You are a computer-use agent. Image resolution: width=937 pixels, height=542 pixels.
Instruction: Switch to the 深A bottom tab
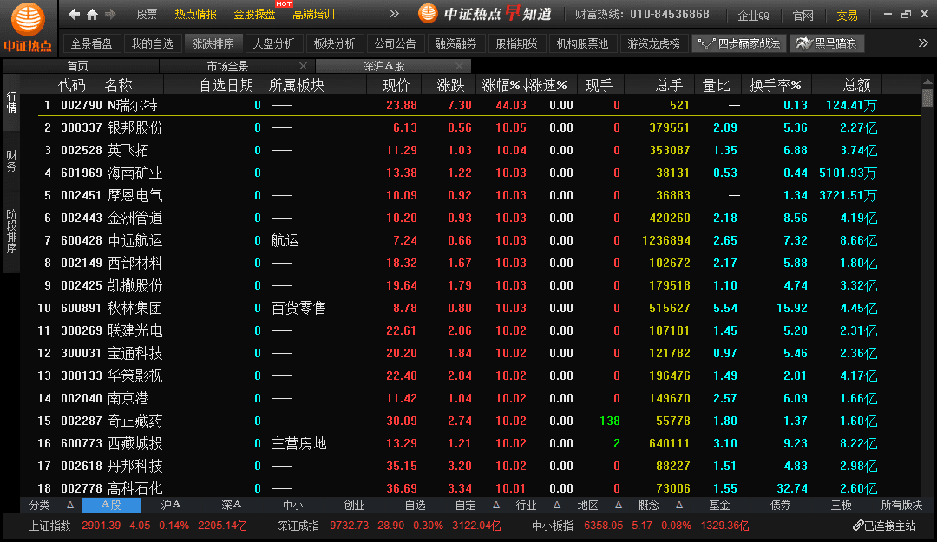pos(232,505)
